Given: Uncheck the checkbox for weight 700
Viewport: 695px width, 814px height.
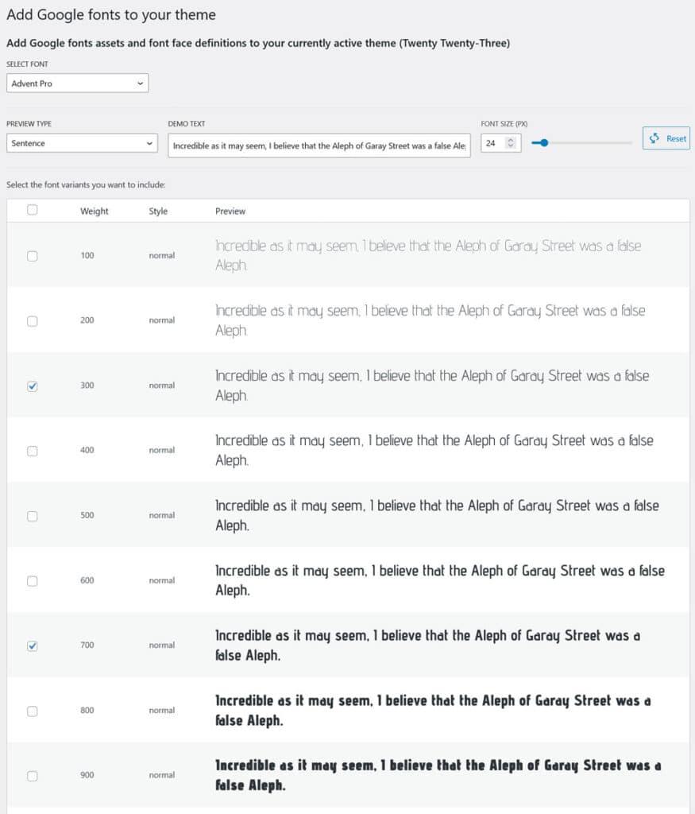Looking at the screenshot, I should [x=32, y=645].
